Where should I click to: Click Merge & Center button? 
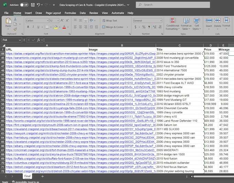pyautogui.click(x=113, y=27)
